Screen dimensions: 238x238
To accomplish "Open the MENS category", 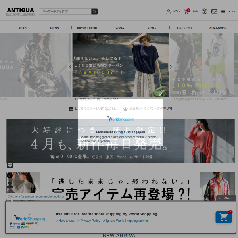I will tap(54, 28).
